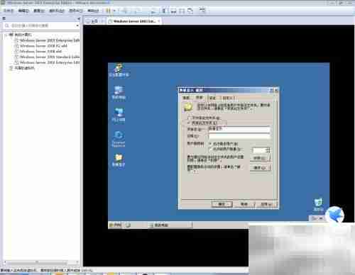Open the 编辑 (Edit) menu
Screen dimensions: 355x275
point(23,11)
